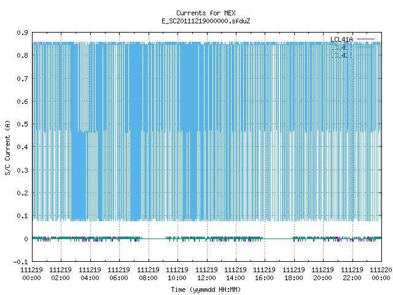Image resolution: width=393 pixels, height=295 pixels.
Task: Click the x-axis time label '14:00'
Action: pyautogui.click(x=235, y=278)
